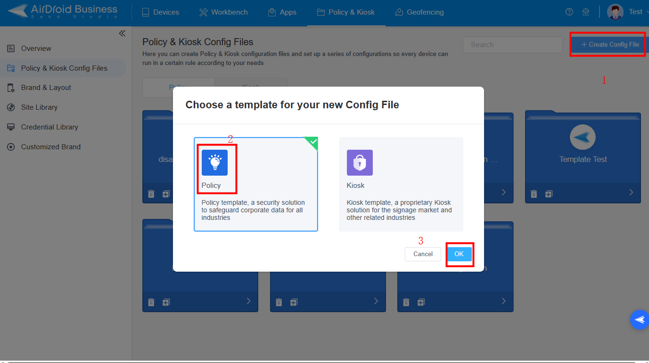Open Template Test card arrow chevron
The image size is (649, 363).
click(631, 192)
